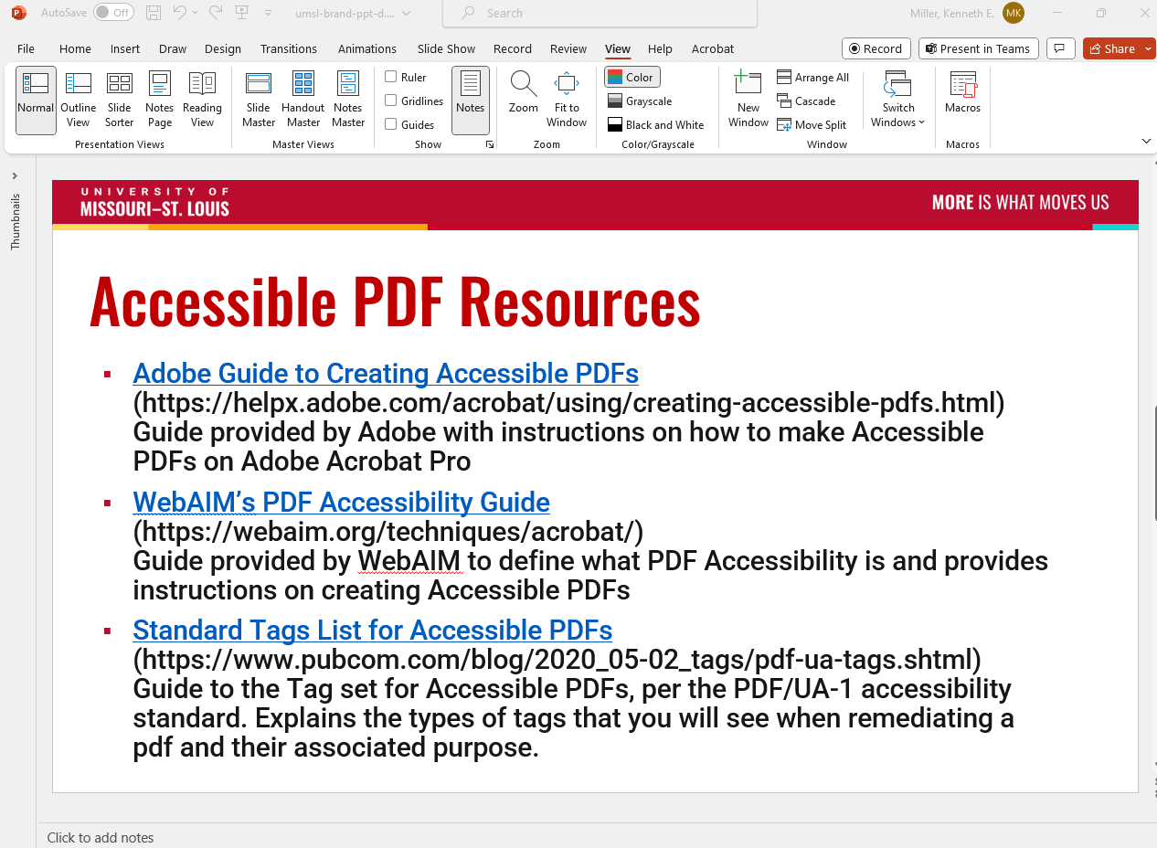
Task: Open the Acrobat tab
Action: coord(713,48)
